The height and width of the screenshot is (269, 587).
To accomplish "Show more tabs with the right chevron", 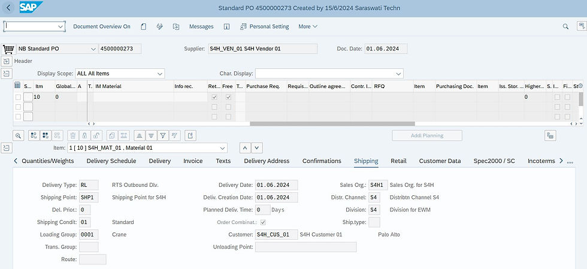I will pos(561,161).
